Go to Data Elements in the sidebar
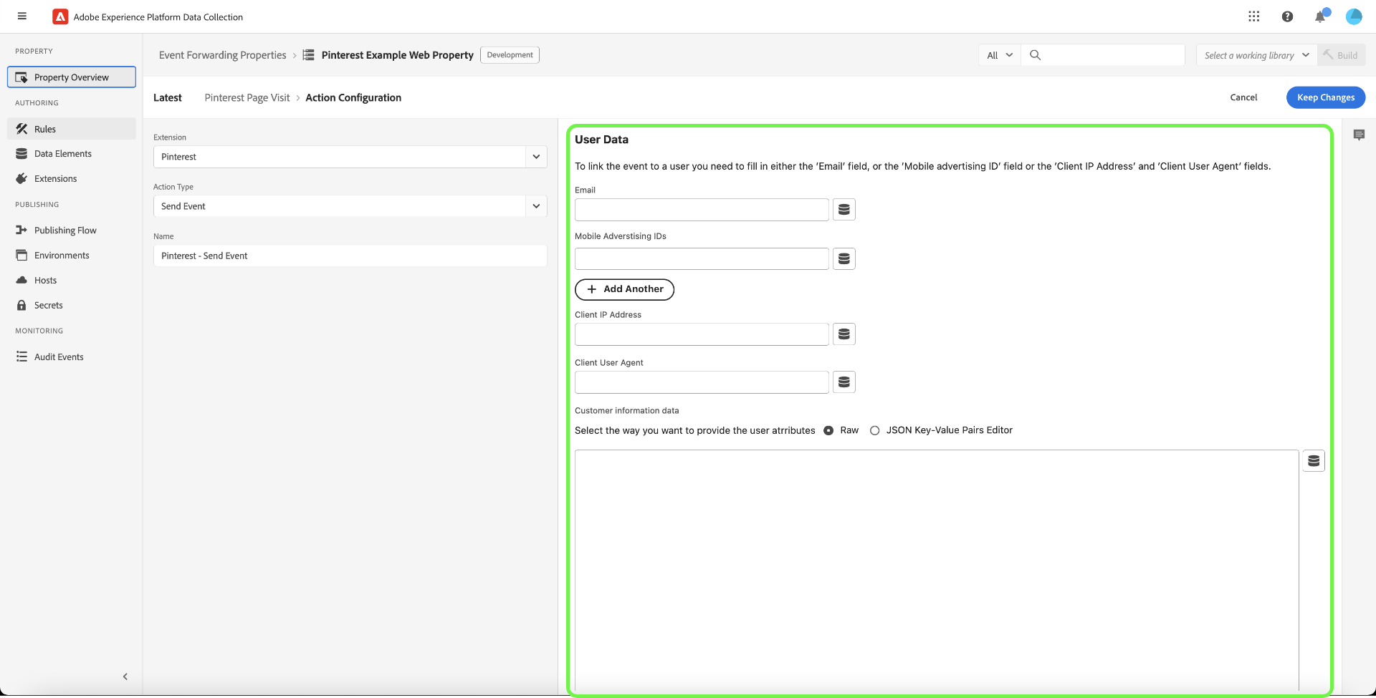1376x698 pixels. click(x=72, y=154)
